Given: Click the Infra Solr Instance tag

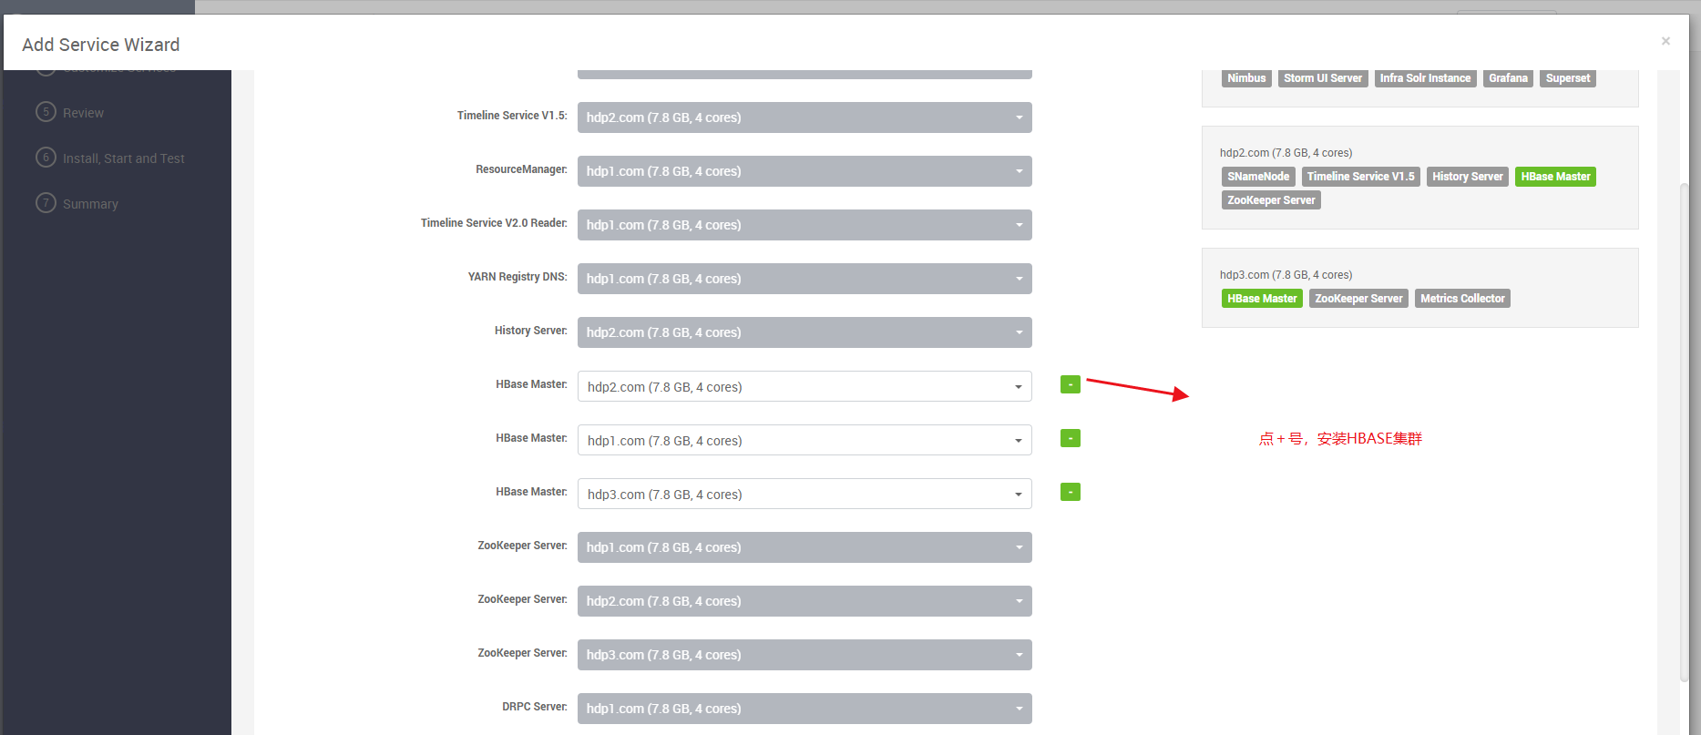Looking at the screenshot, I should pos(1425,78).
